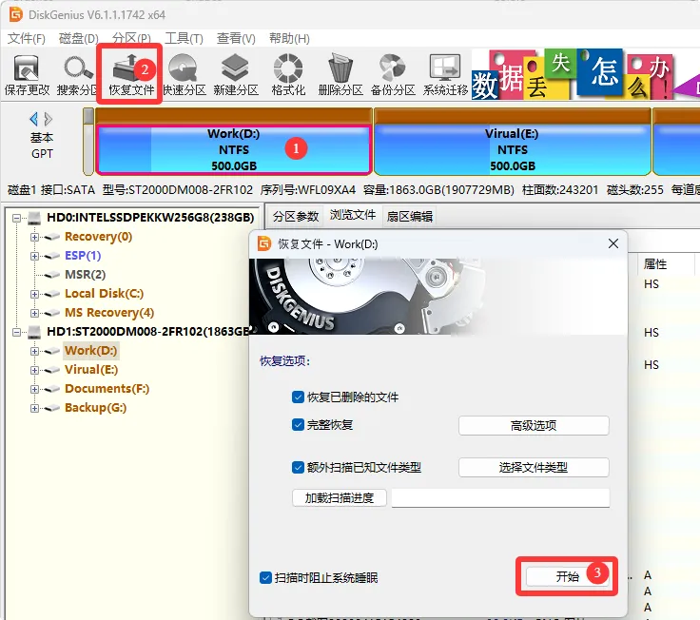Select MSR(2) in the disk tree
This screenshot has height=620, width=700.
(x=86, y=275)
